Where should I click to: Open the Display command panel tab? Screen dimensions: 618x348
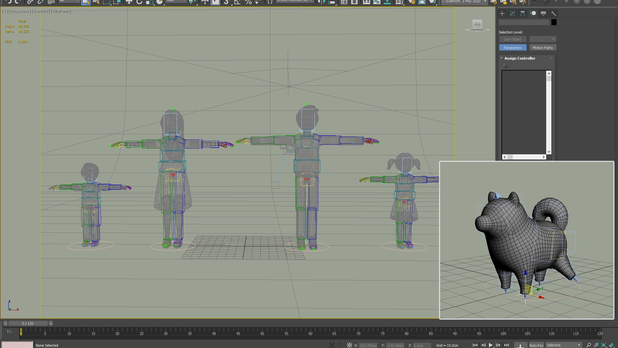543,14
